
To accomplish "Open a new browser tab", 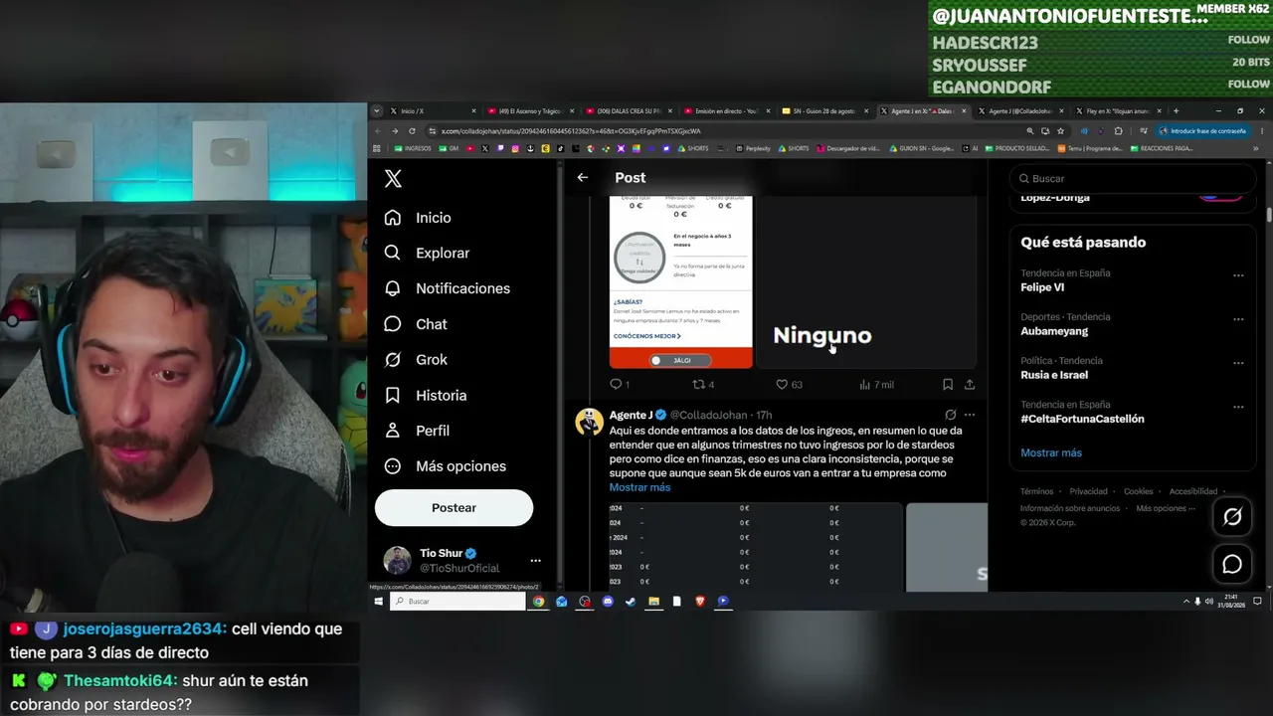I will point(1176,111).
